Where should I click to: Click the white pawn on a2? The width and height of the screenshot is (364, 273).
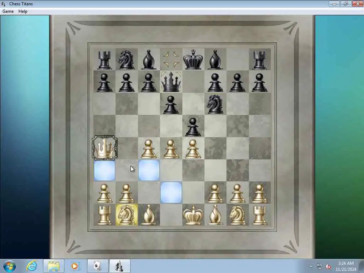point(104,193)
